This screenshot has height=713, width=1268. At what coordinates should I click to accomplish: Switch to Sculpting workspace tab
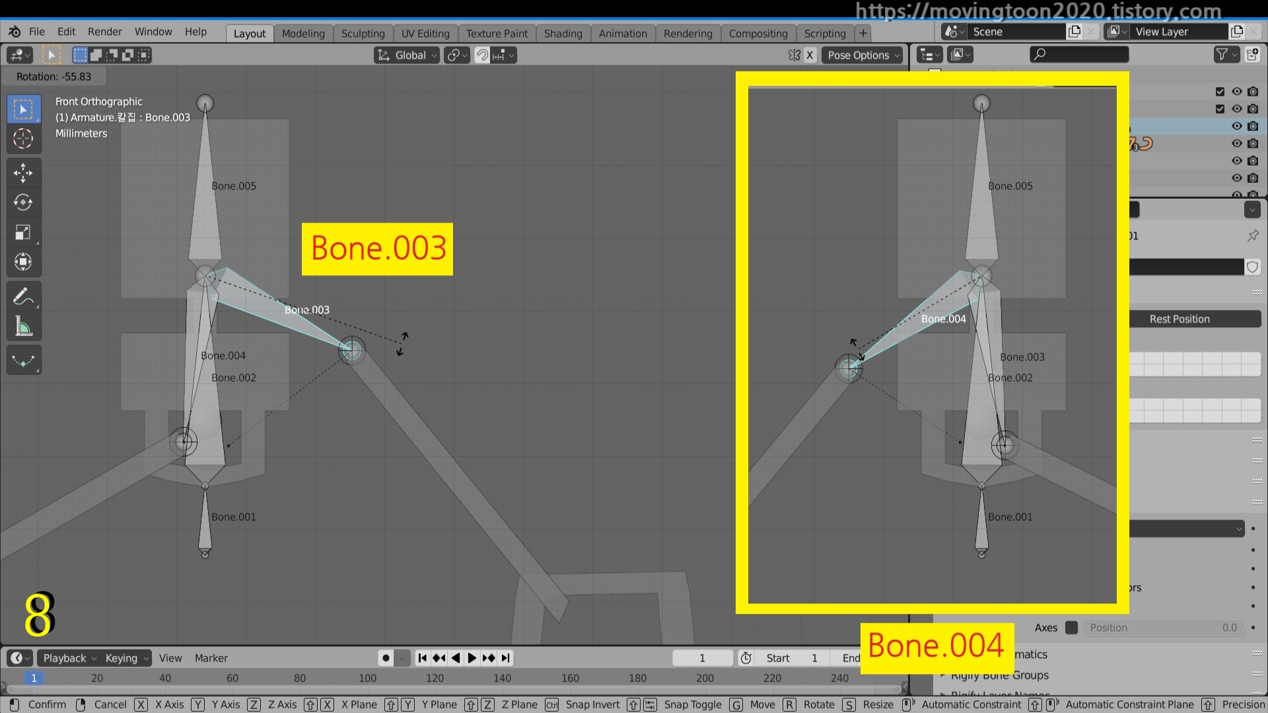click(363, 34)
